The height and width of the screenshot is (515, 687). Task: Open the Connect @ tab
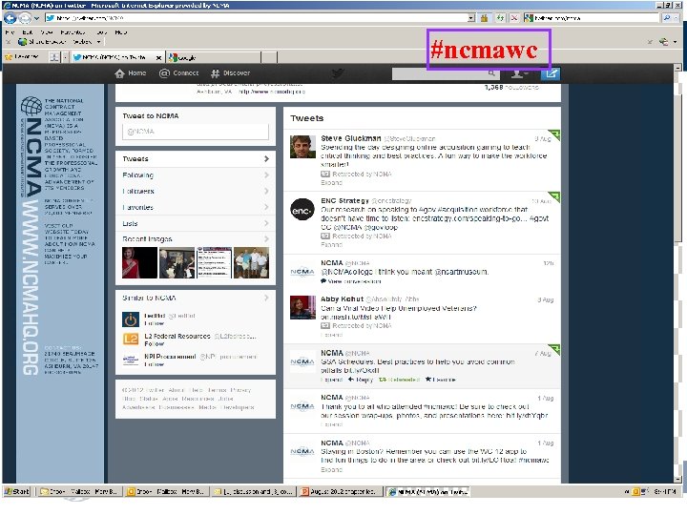pyautogui.click(x=178, y=73)
